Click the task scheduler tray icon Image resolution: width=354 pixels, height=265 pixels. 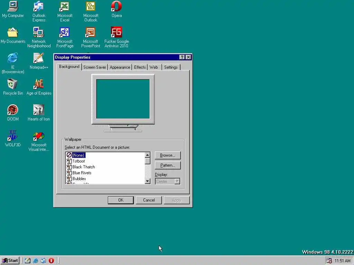point(329,261)
